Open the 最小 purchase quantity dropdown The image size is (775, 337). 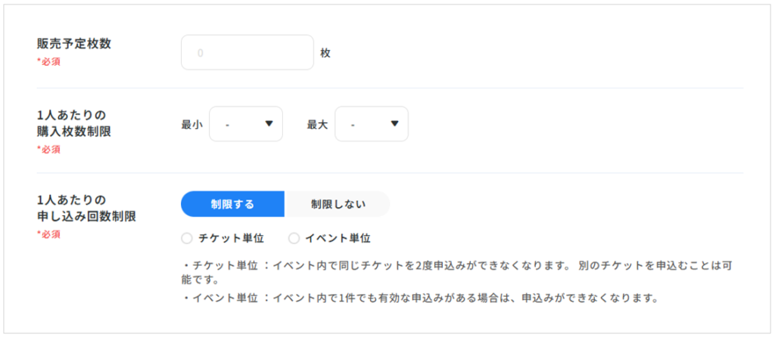(x=245, y=124)
